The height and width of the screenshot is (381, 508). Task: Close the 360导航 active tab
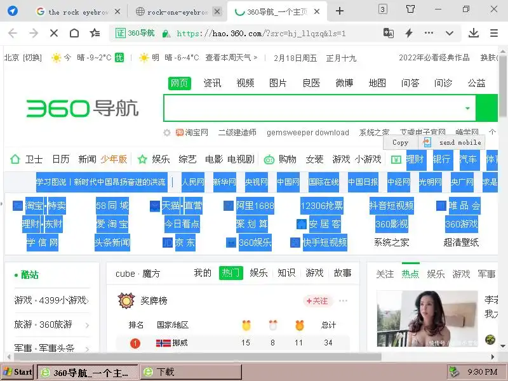[317, 11]
